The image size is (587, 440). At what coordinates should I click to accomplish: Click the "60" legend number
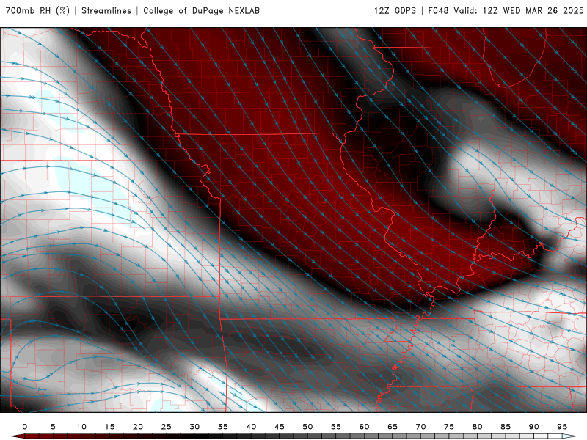(364, 427)
